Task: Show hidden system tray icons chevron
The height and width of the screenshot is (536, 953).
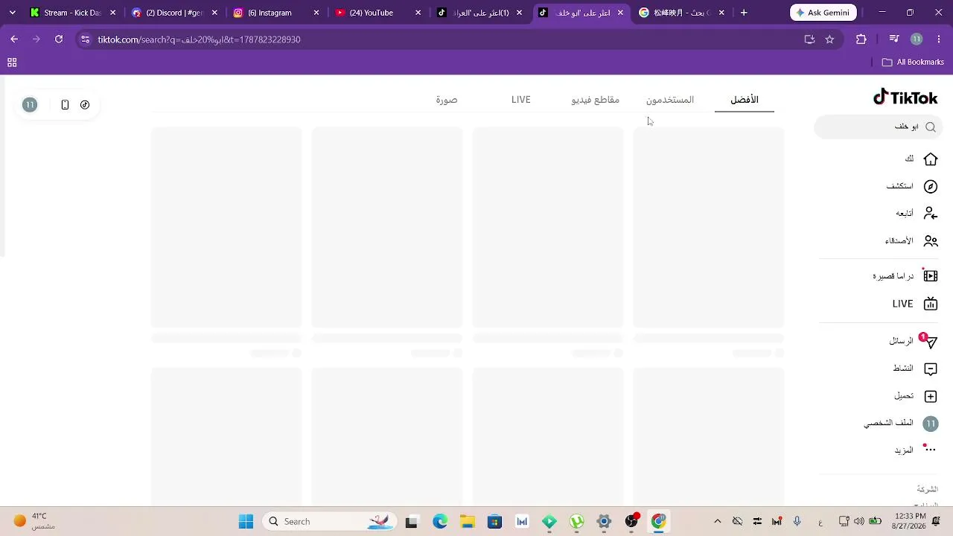Action: (x=717, y=521)
